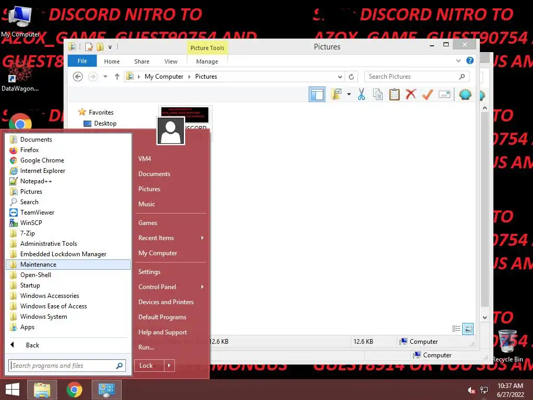This screenshot has height=400, width=533.
Task: Click the Cut scissors icon in Explorer toolbar
Action: pyautogui.click(x=361, y=94)
